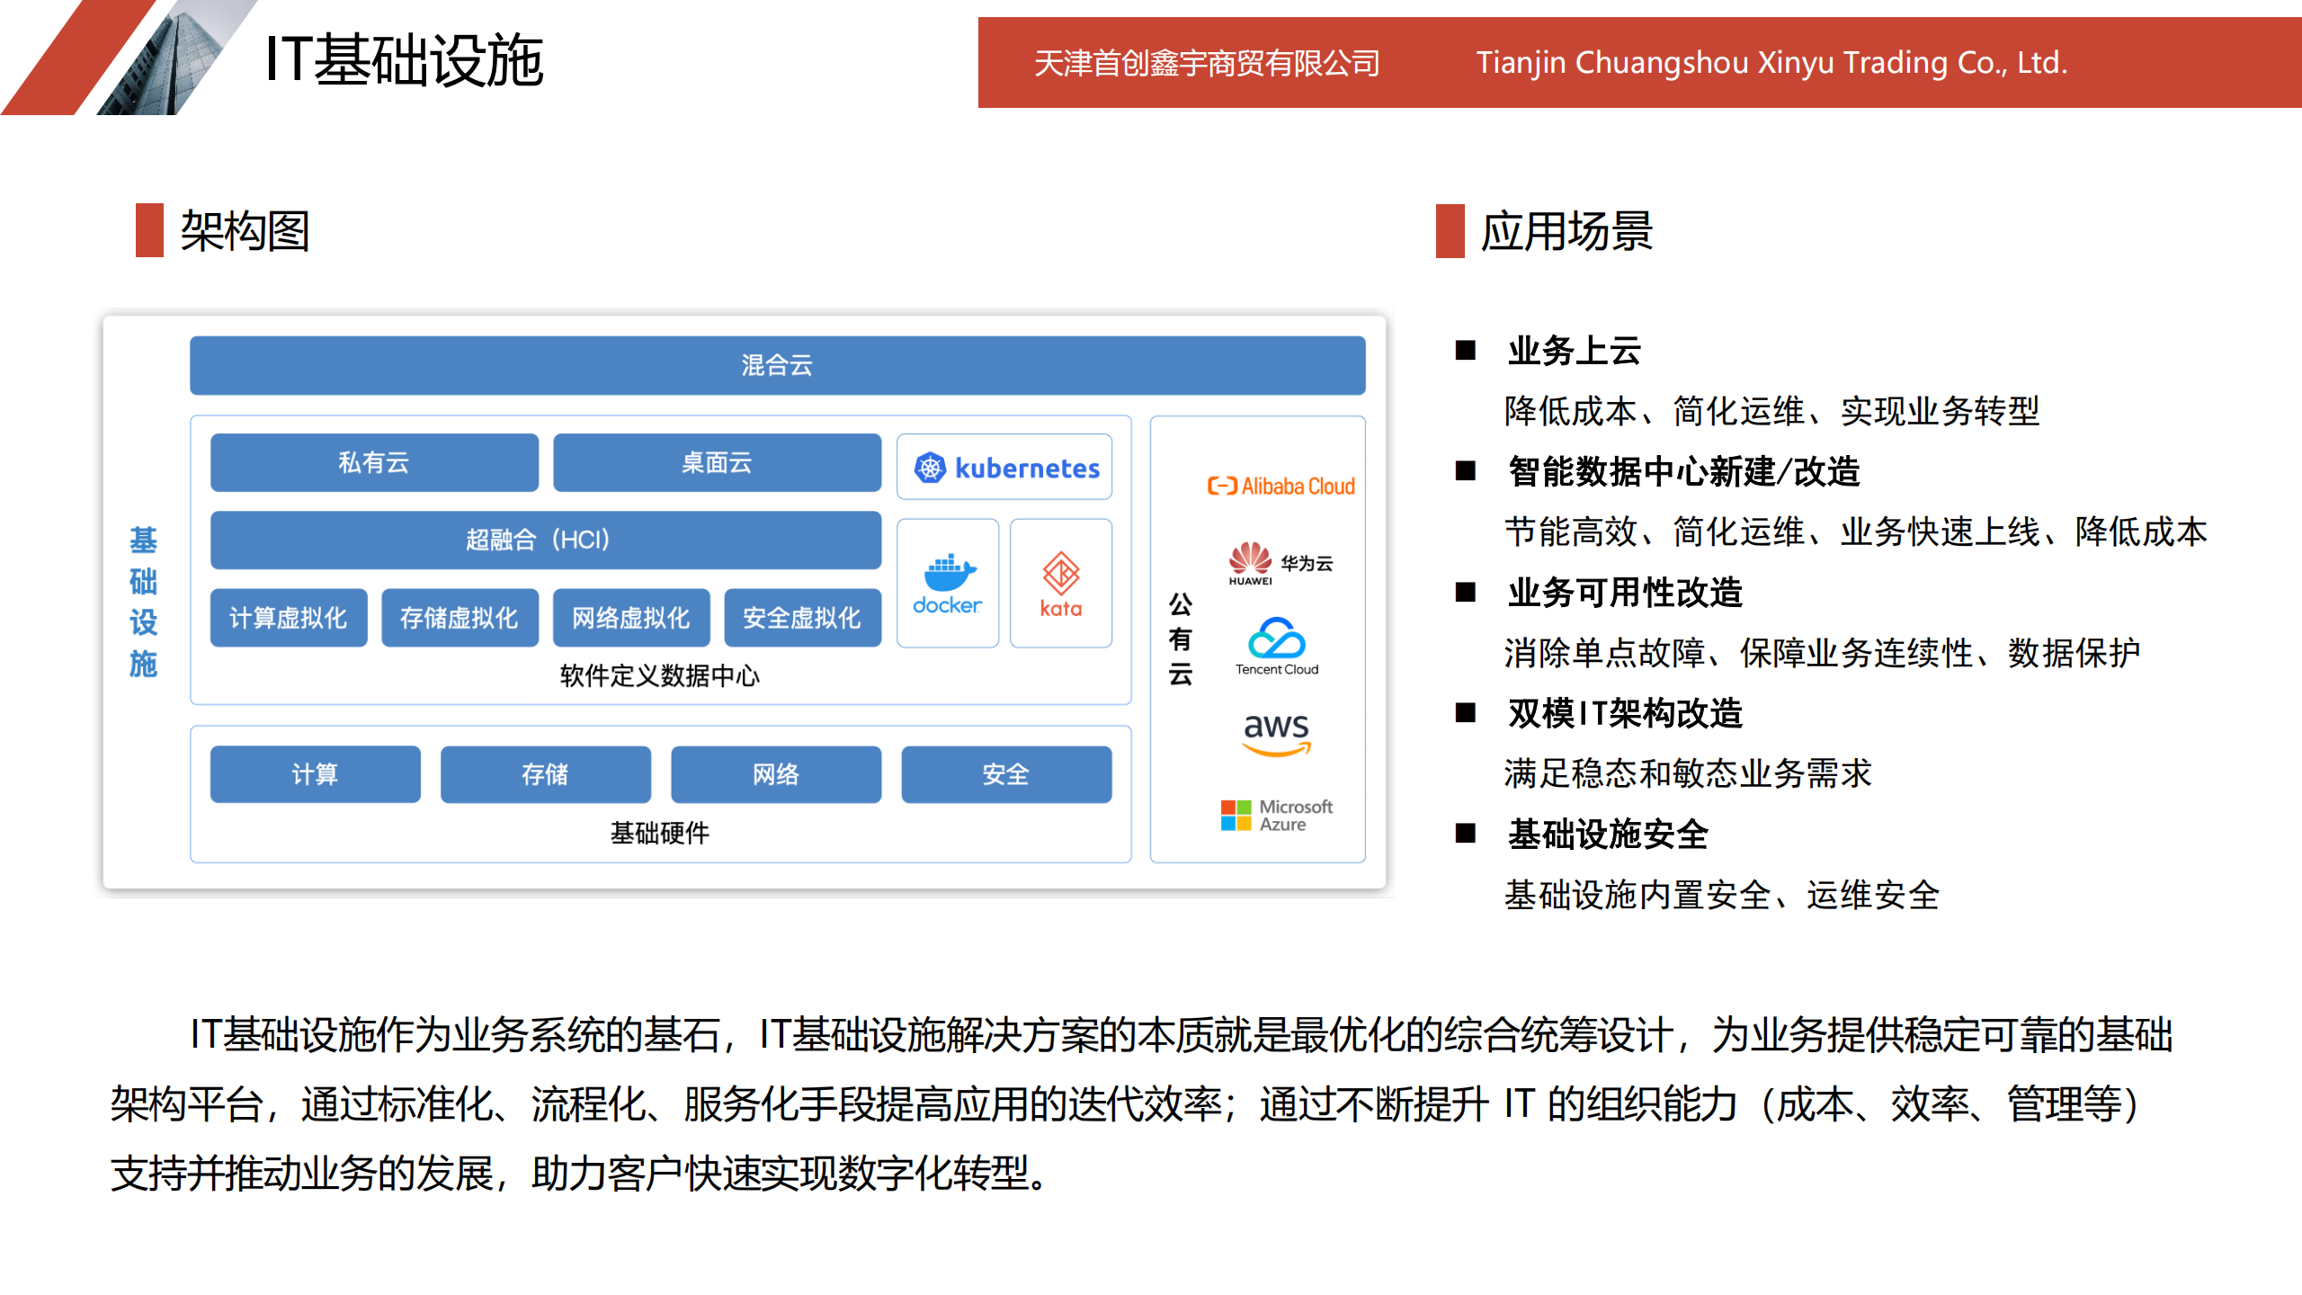This screenshot has height=1295, width=2302.
Task: Click the Tencent Cloud logo
Action: 1276,646
